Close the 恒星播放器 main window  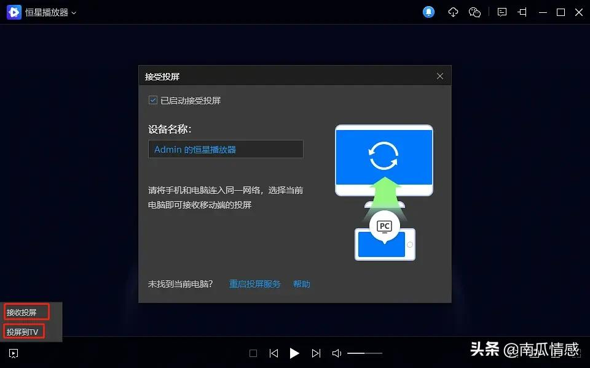[x=579, y=12]
